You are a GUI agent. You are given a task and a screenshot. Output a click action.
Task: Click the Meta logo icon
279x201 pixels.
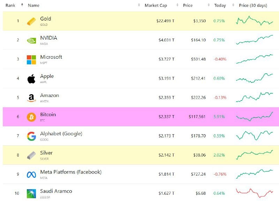(31, 175)
